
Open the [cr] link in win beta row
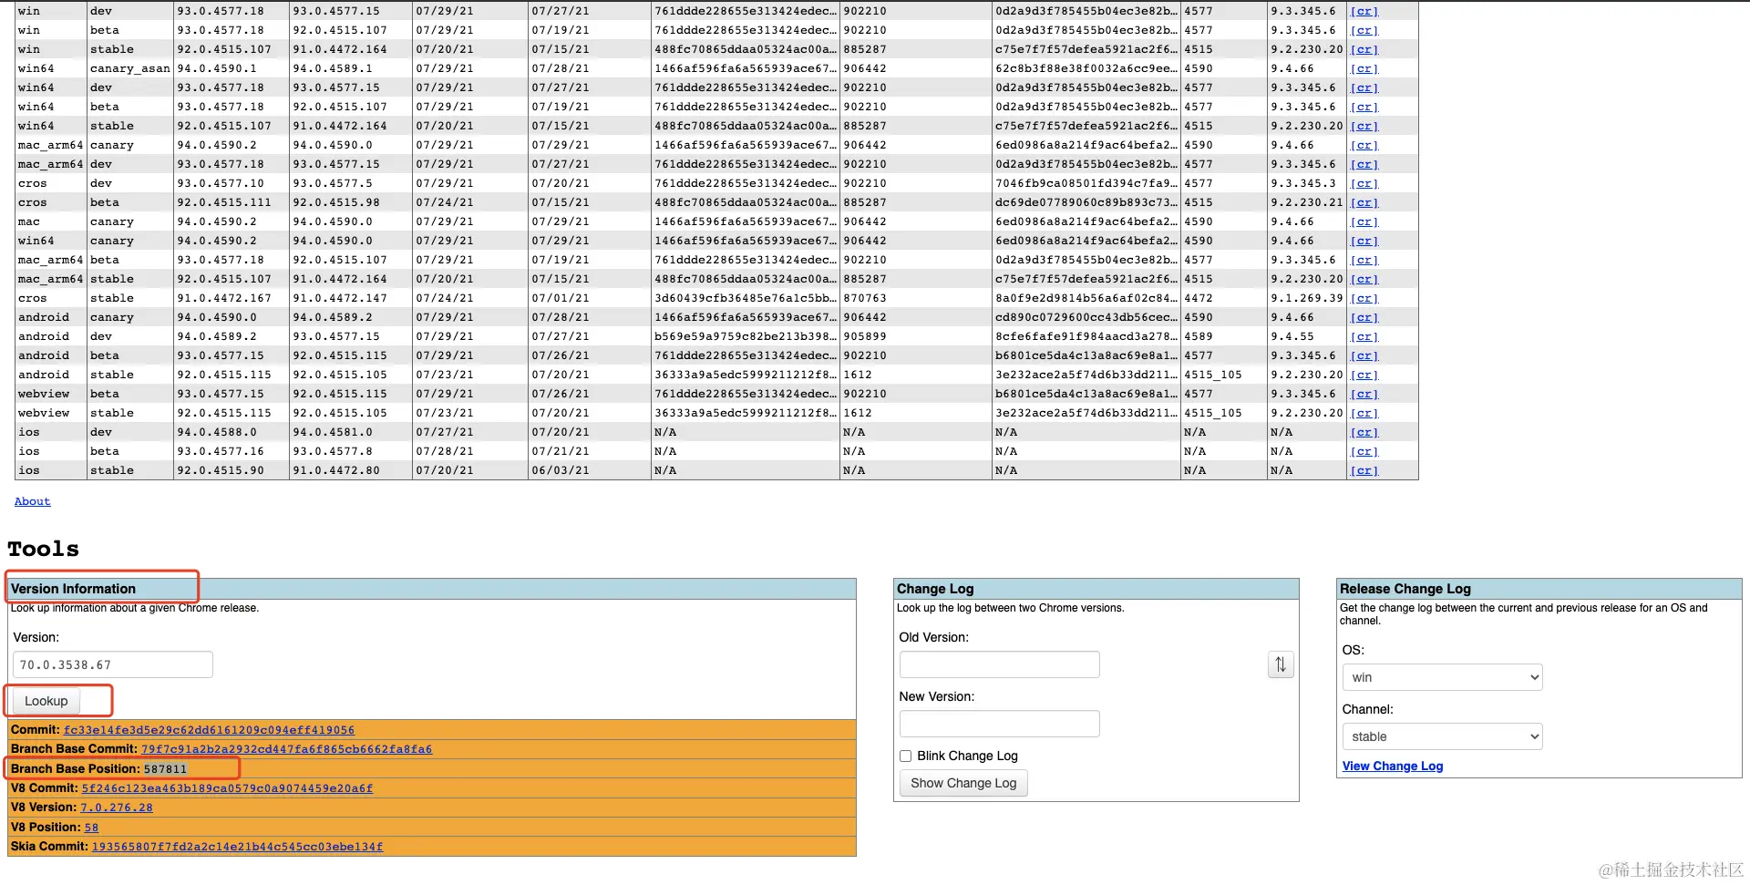click(x=1364, y=30)
